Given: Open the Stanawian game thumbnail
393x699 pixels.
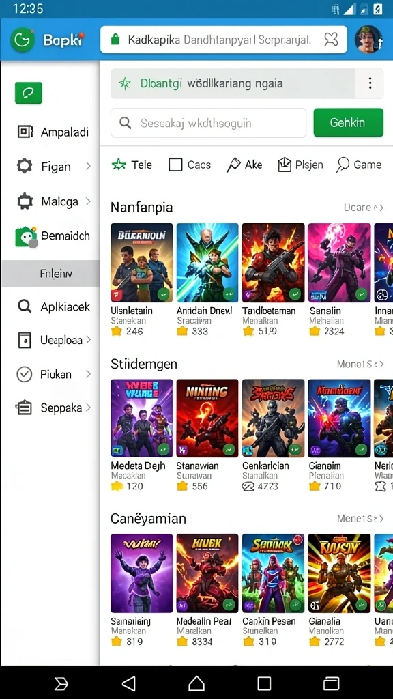Looking at the screenshot, I should tap(207, 418).
